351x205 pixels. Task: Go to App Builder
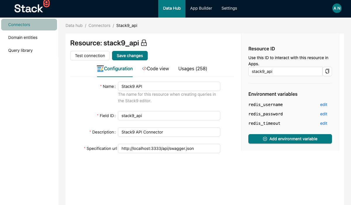(201, 8)
